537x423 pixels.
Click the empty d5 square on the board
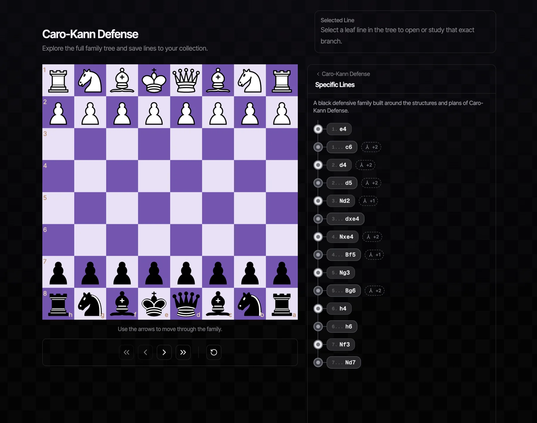186,208
